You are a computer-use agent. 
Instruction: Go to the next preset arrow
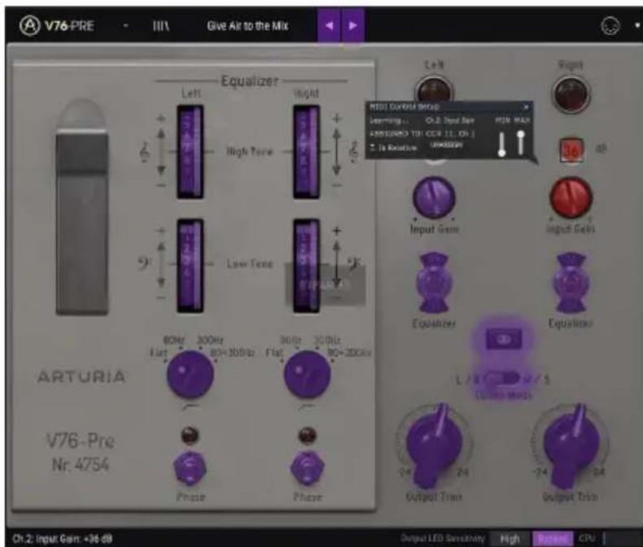tap(352, 25)
